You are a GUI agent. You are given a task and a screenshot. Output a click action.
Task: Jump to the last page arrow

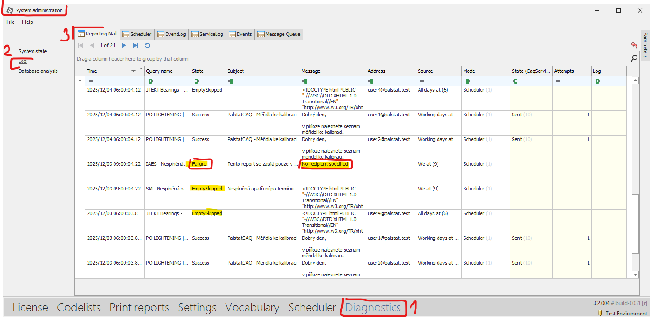[x=135, y=45]
